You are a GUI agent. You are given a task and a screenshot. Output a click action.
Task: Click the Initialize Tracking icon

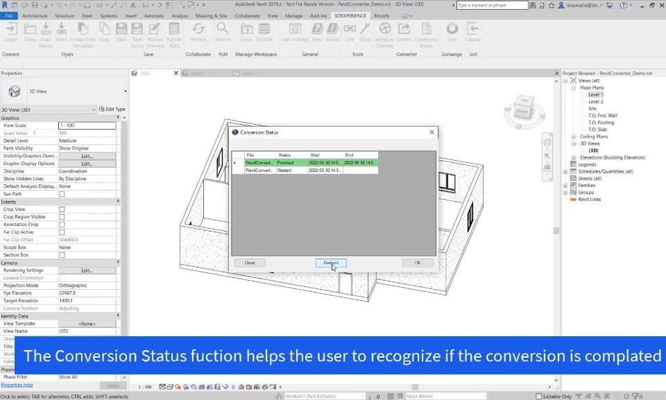click(x=385, y=35)
